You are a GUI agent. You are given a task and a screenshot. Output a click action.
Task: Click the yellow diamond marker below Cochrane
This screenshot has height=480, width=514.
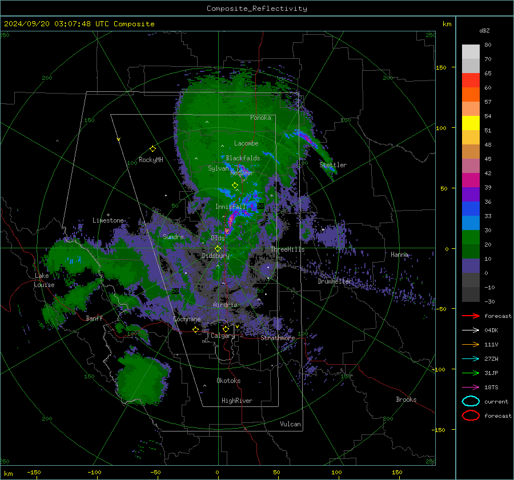click(x=195, y=330)
